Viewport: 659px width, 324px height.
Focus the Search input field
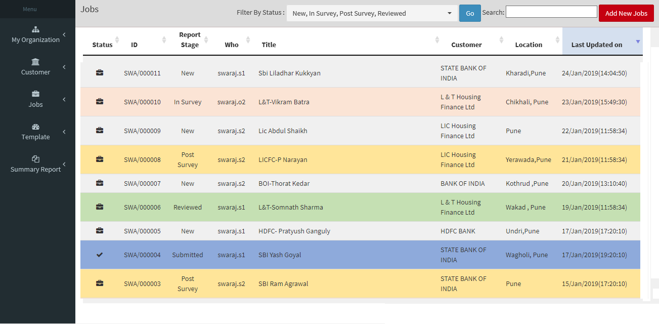click(551, 12)
